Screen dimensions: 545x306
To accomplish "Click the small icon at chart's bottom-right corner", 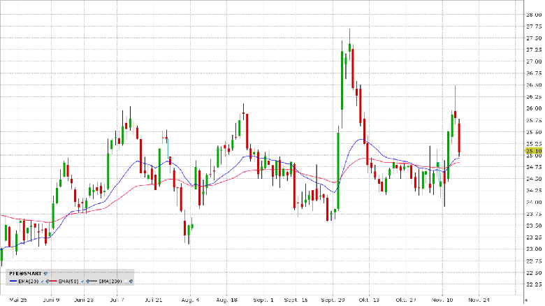I will click(526, 300).
